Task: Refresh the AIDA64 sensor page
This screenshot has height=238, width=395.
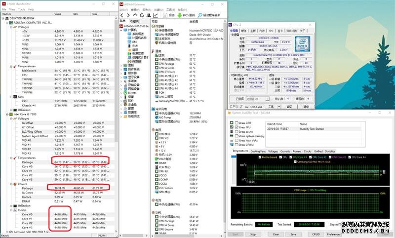Action: click(142, 15)
